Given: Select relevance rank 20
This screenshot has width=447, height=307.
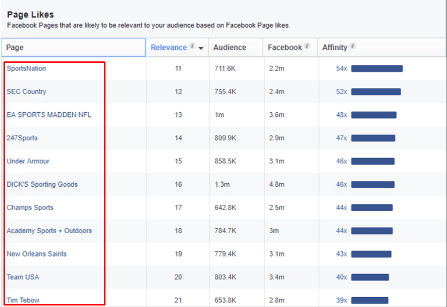Looking at the screenshot, I should point(178,277).
